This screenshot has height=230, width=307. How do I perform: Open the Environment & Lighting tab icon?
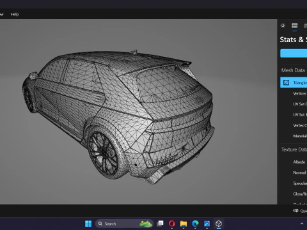pos(283,26)
